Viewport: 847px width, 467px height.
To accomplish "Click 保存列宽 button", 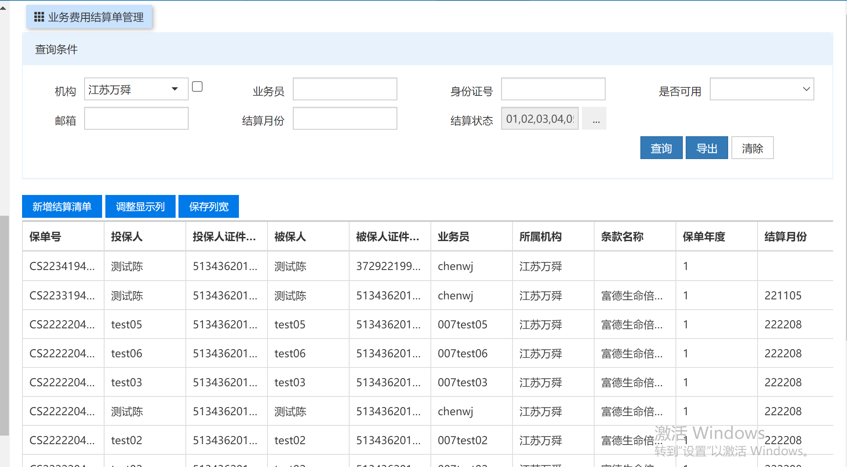I will click(208, 207).
